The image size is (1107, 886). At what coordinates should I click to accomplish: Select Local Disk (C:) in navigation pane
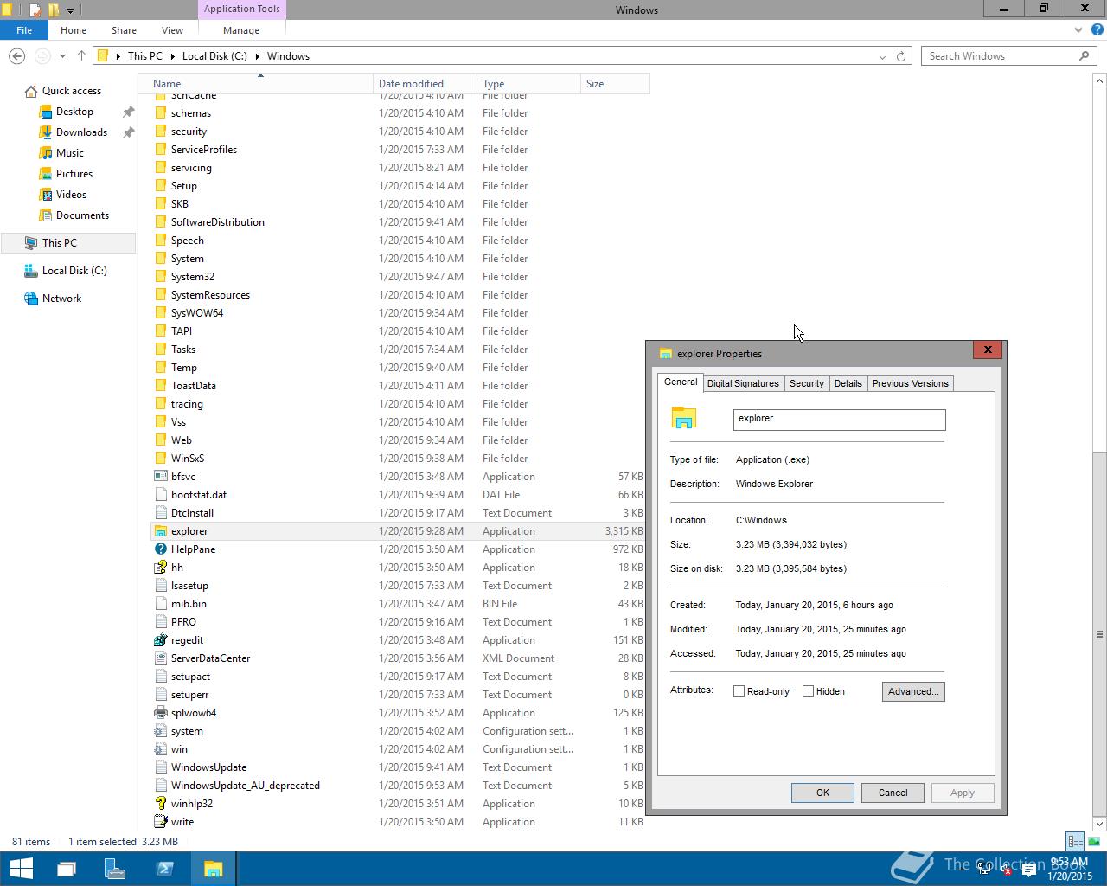(74, 271)
